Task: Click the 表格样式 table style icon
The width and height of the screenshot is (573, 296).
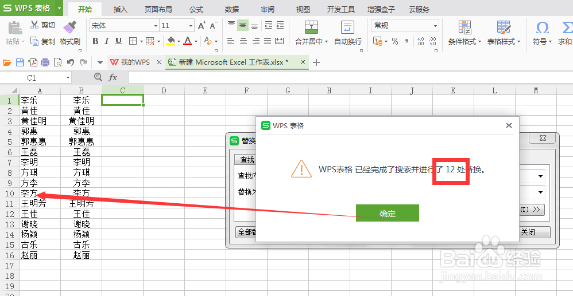Action: click(504, 27)
